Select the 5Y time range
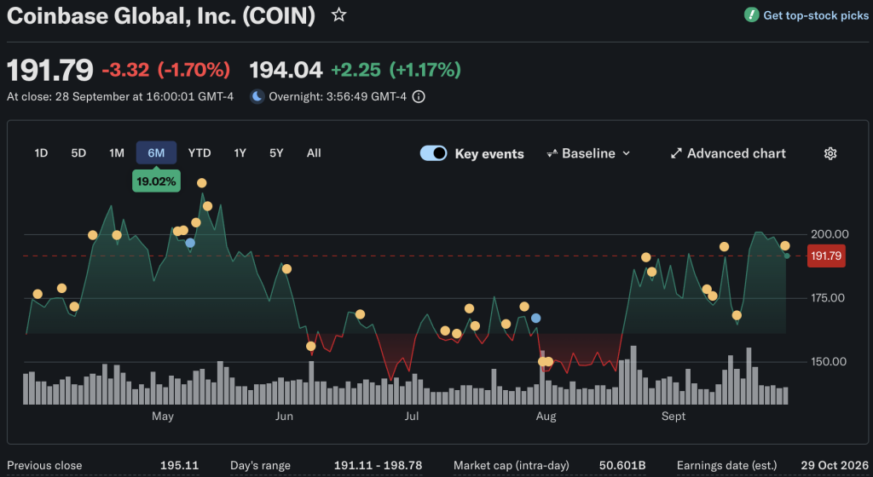The width and height of the screenshot is (873, 477). [276, 152]
